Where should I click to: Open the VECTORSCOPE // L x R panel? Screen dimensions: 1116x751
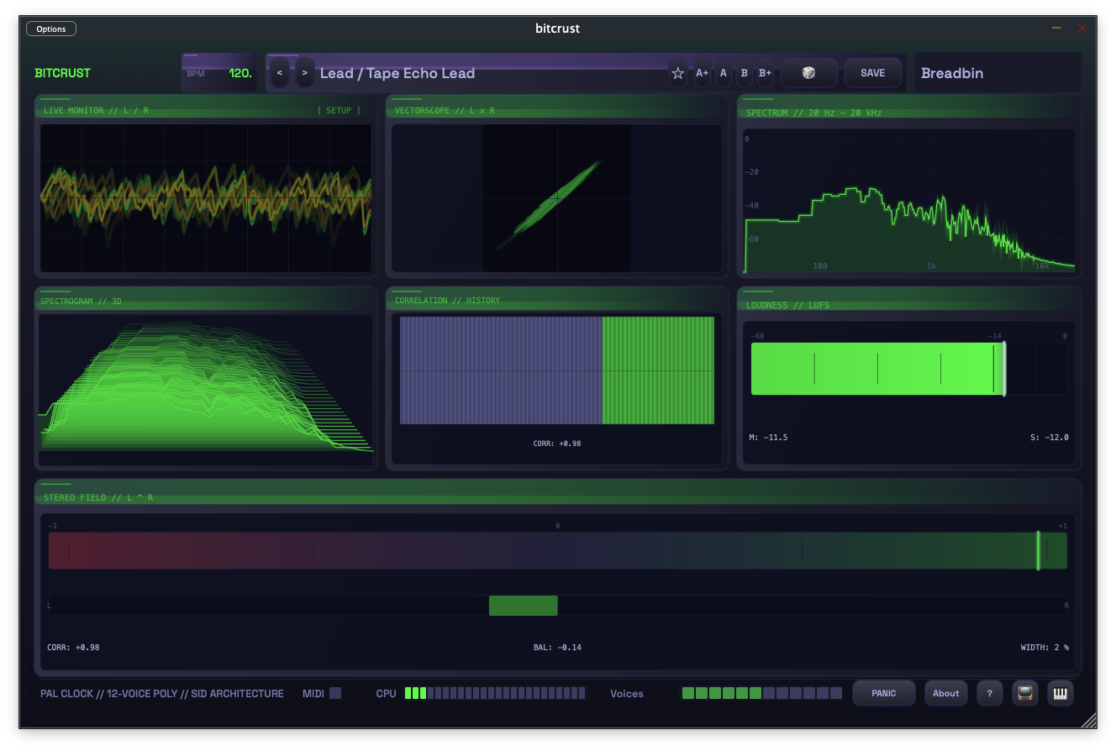(x=555, y=110)
